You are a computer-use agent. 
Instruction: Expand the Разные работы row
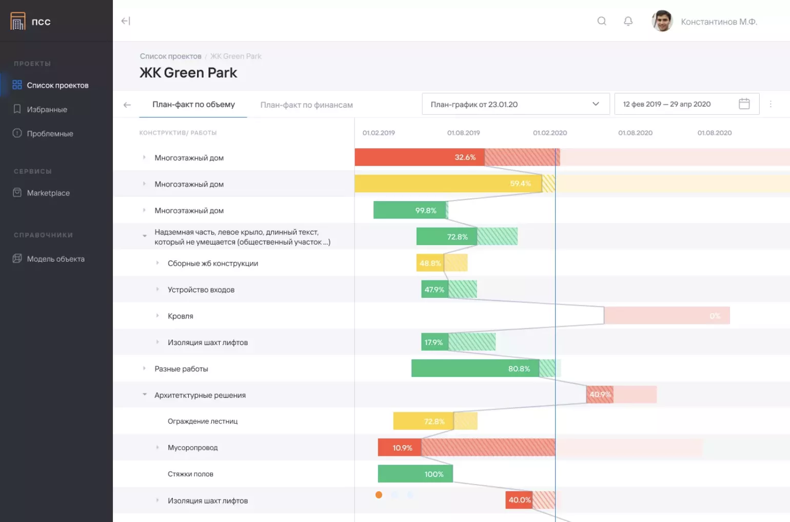144,369
